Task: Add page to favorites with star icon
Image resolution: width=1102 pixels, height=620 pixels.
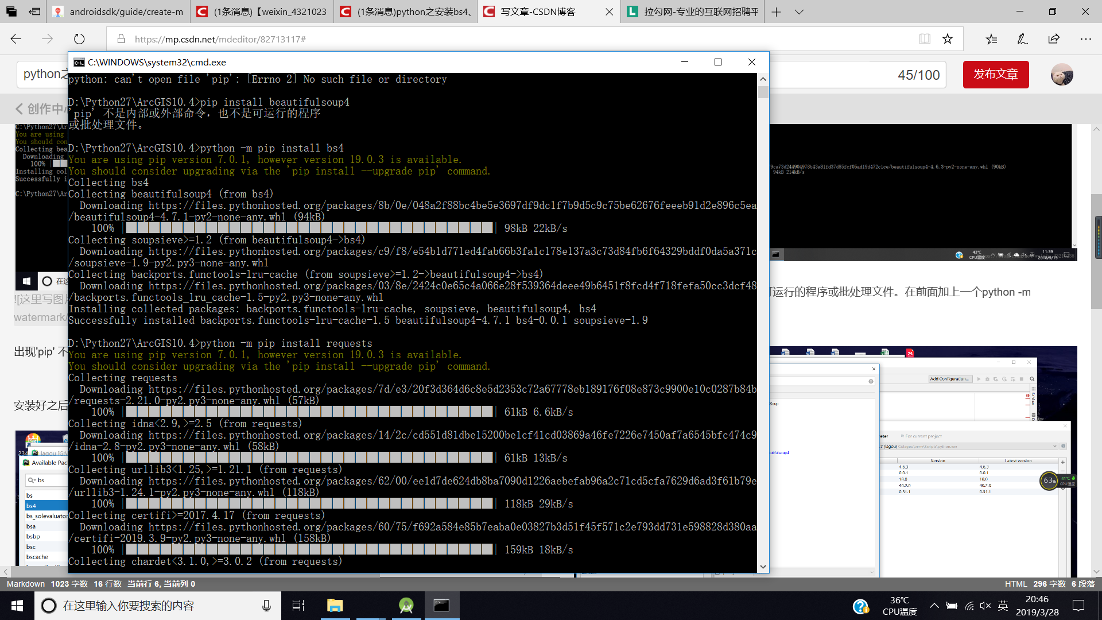Action: pyautogui.click(x=948, y=39)
